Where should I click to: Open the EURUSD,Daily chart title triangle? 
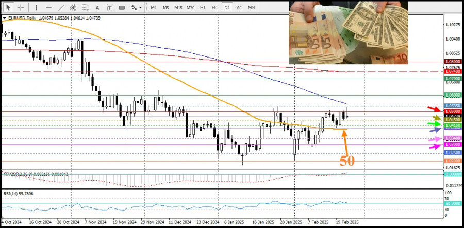4,18
